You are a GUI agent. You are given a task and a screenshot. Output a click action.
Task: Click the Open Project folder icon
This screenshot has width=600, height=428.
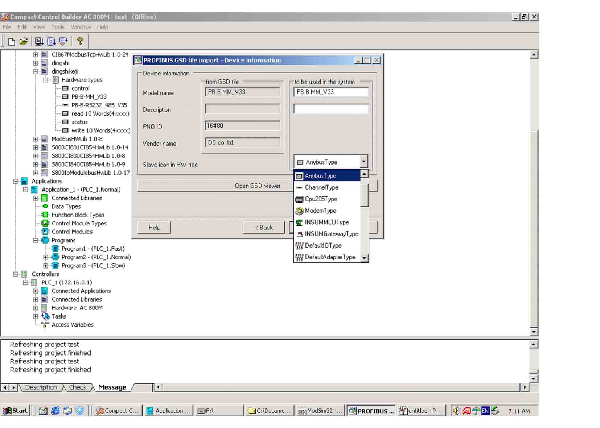24,41
